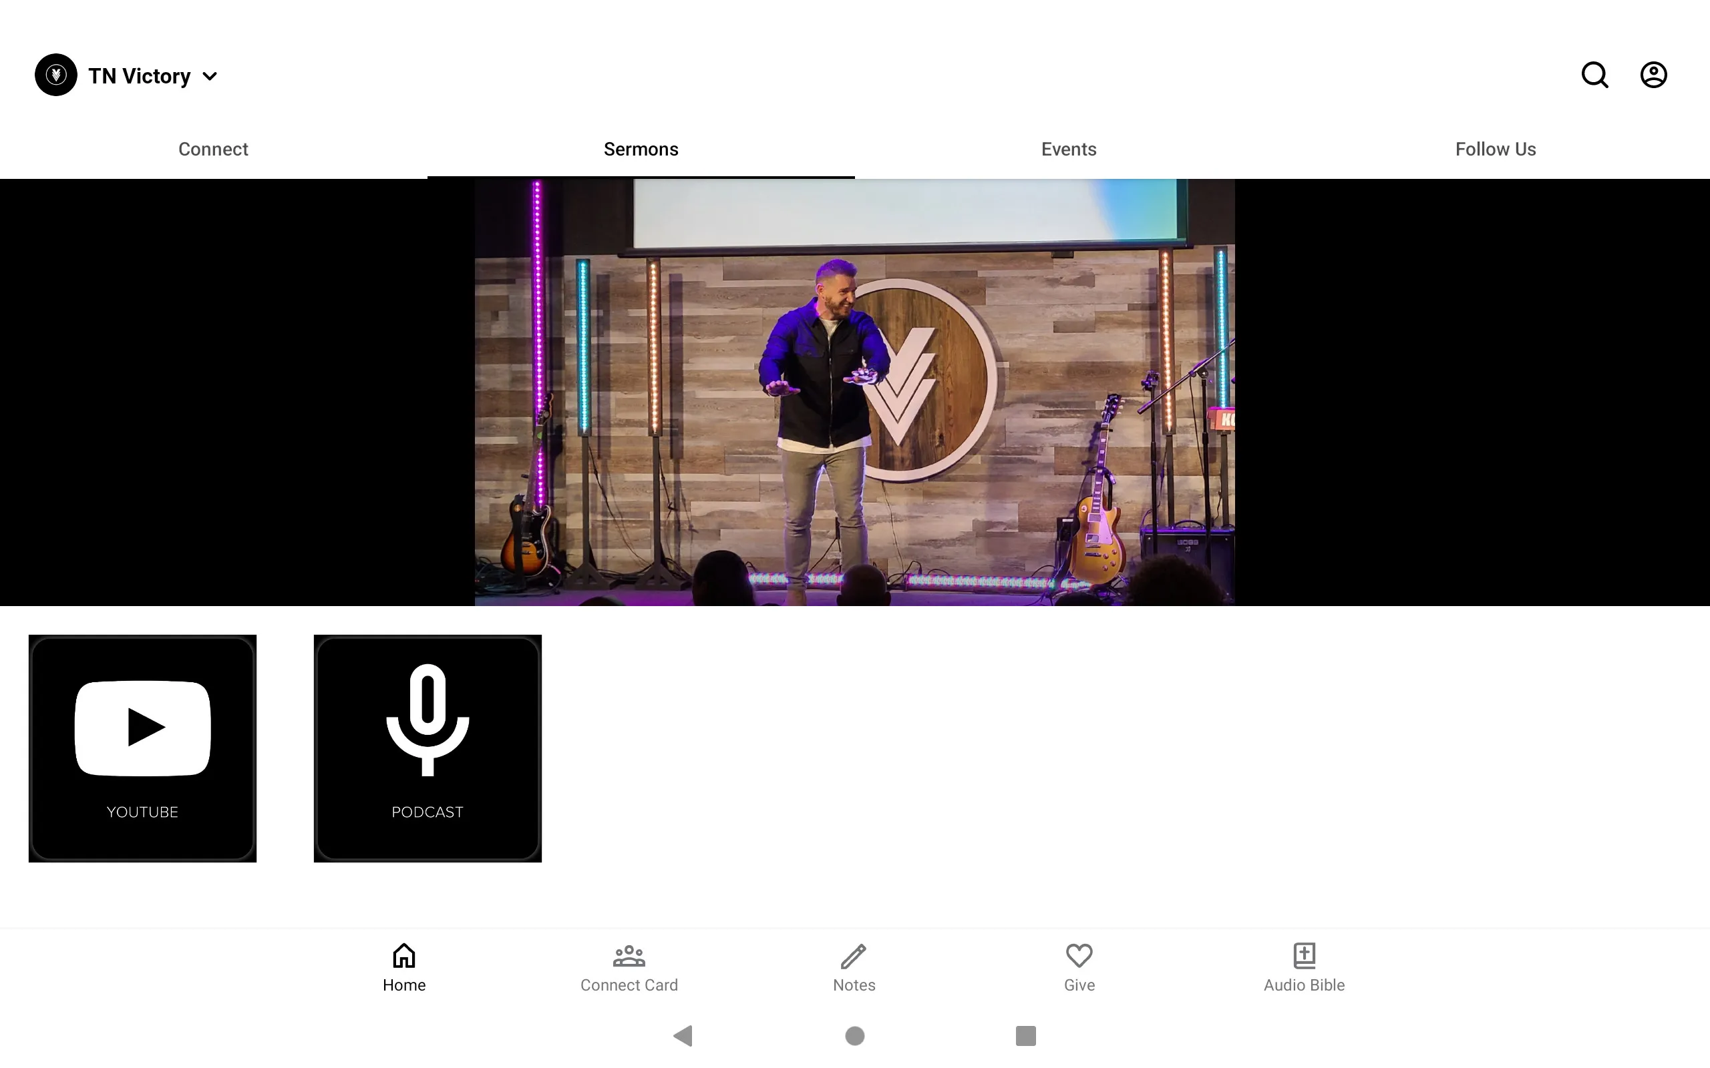Click the sermon stage thumbnail image
This screenshot has width=1710, height=1068.
(854, 391)
